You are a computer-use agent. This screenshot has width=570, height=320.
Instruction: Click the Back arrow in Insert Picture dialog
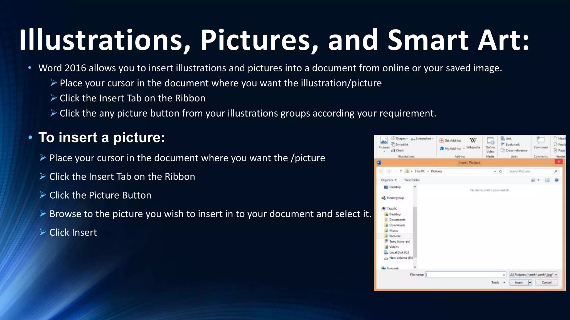pyautogui.click(x=382, y=171)
